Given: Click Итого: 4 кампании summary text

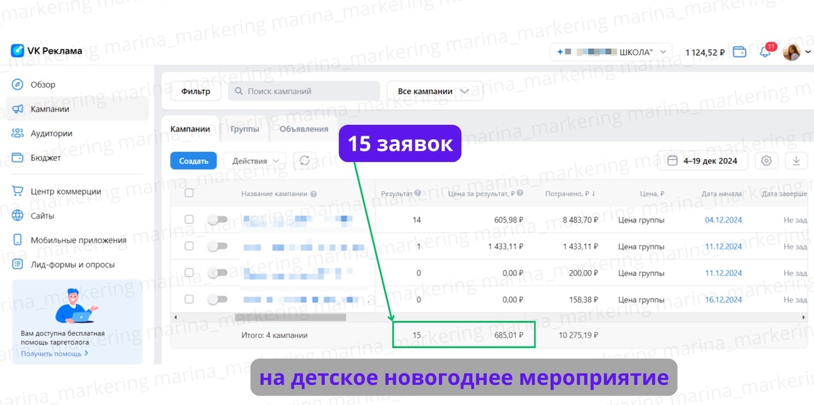Looking at the screenshot, I should coord(275,335).
